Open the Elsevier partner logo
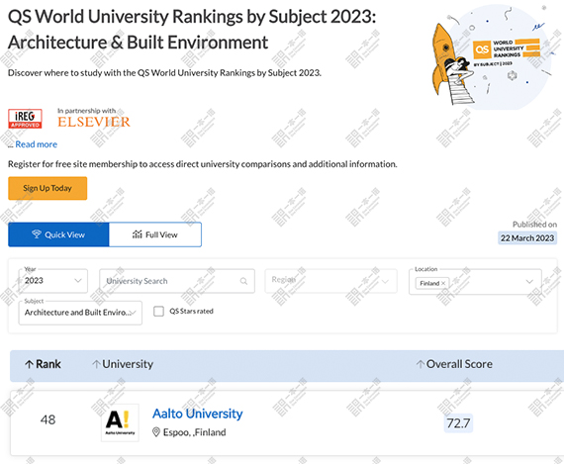The height and width of the screenshot is (464, 564). (x=94, y=122)
